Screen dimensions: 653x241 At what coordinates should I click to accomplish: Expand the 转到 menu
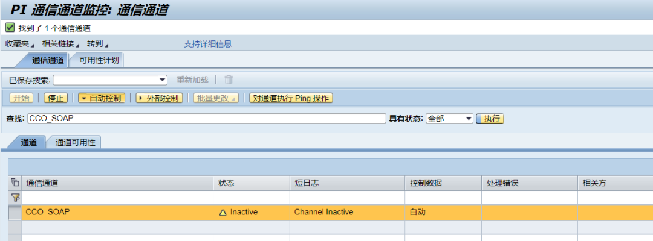tap(97, 43)
